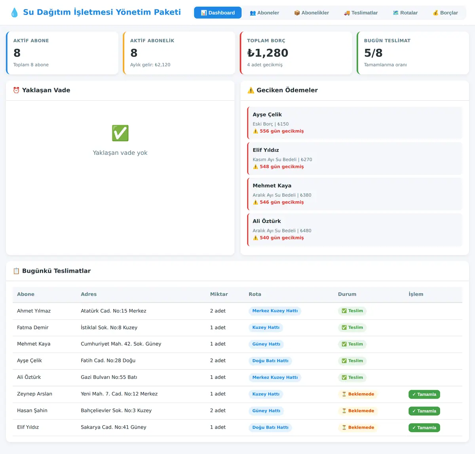Switch to the Rotalar tab

click(x=405, y=13)
